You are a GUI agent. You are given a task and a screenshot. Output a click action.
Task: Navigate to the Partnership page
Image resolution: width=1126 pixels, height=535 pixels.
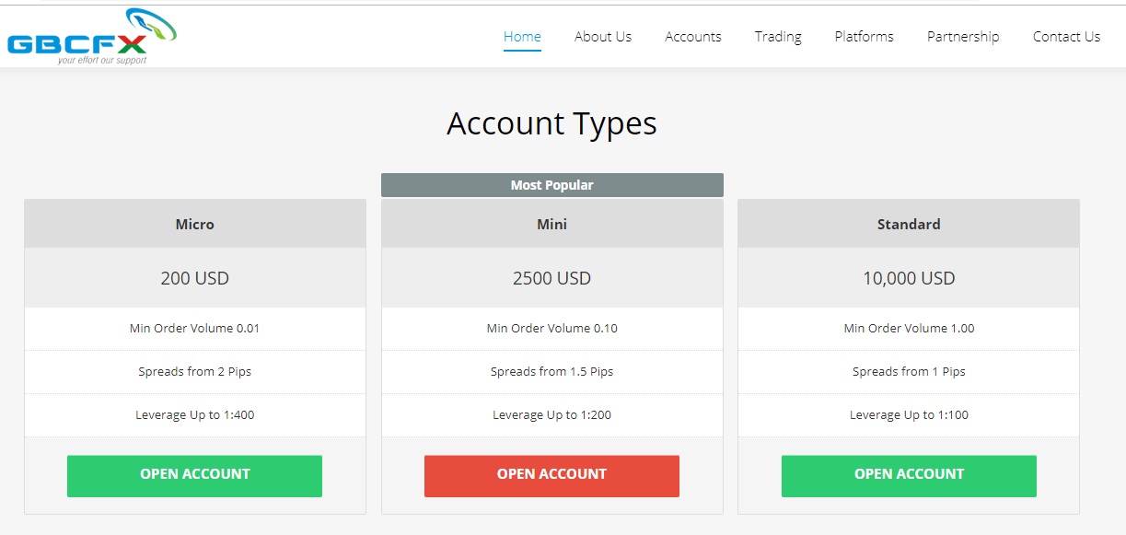[x=963, y=37]
